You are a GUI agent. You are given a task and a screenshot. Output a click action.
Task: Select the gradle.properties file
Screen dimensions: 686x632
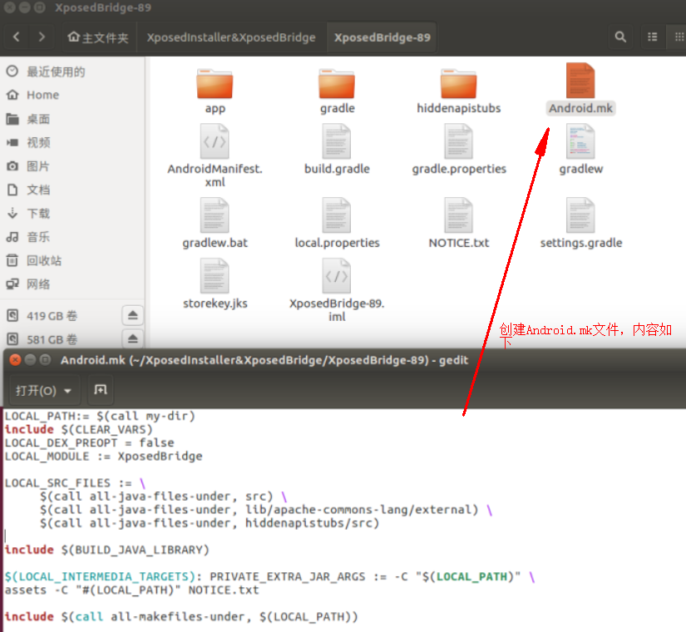pos(458,149)
